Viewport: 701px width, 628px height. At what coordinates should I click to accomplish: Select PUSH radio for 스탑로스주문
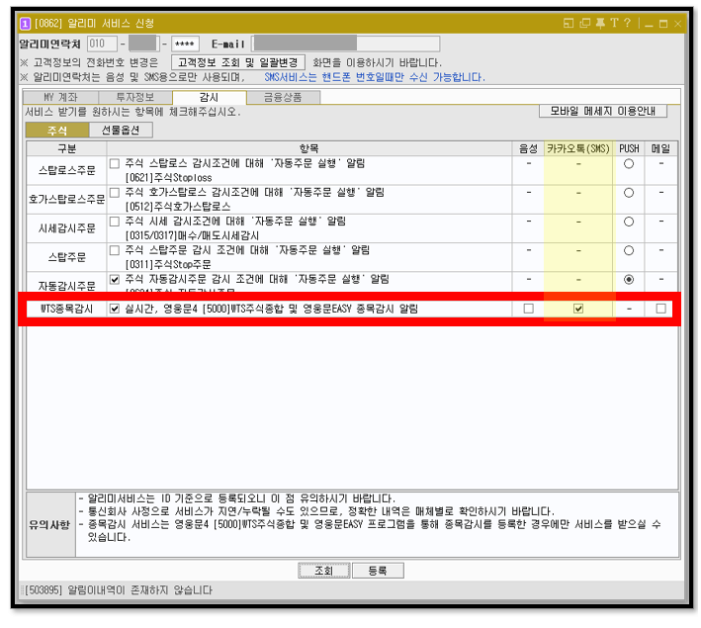tap(629, 164)
